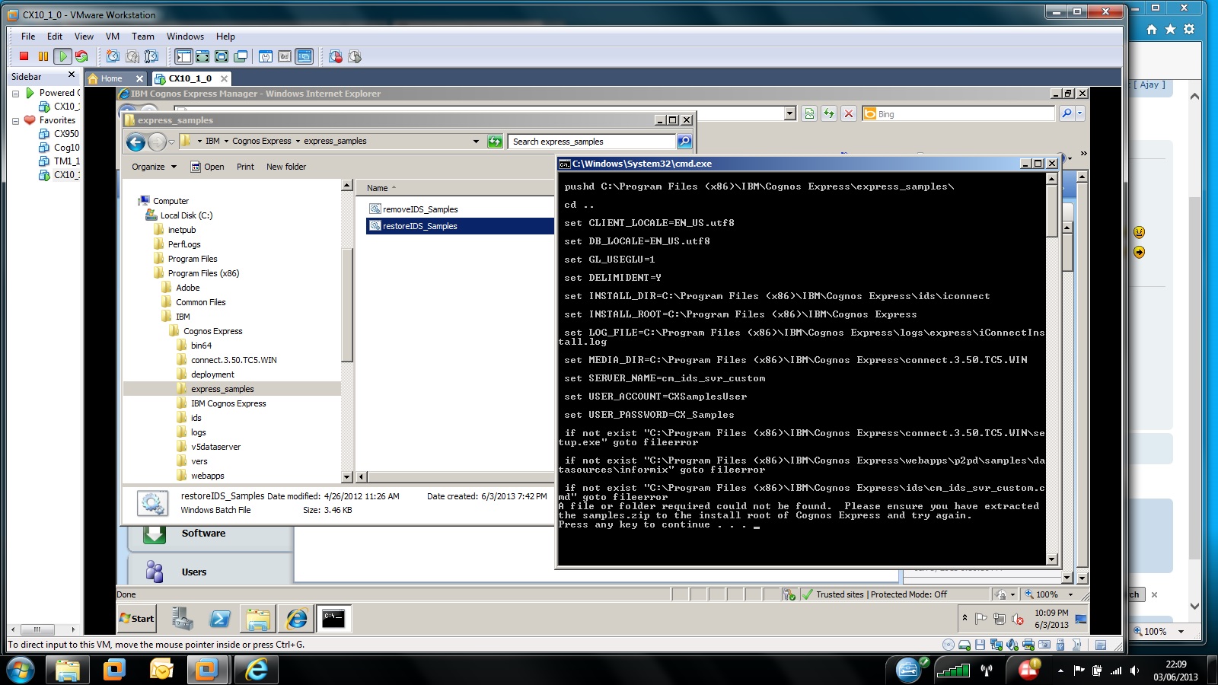Open the IE zoom level dropdown arrow
Viewport: 1218px width, 685px height.
[1070, 594]
